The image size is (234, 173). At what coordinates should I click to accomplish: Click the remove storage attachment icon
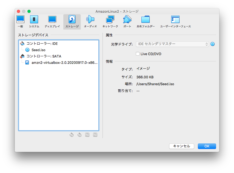pos(95,135)
